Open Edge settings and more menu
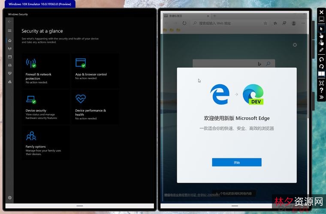This screenshot has width=326, height=214. pos(303,23)
